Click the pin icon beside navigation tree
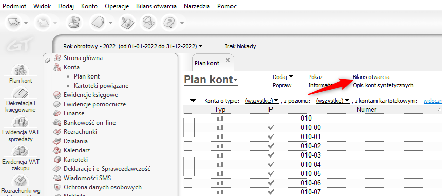Viewport: 442px width, 196px height. (48, 60)
